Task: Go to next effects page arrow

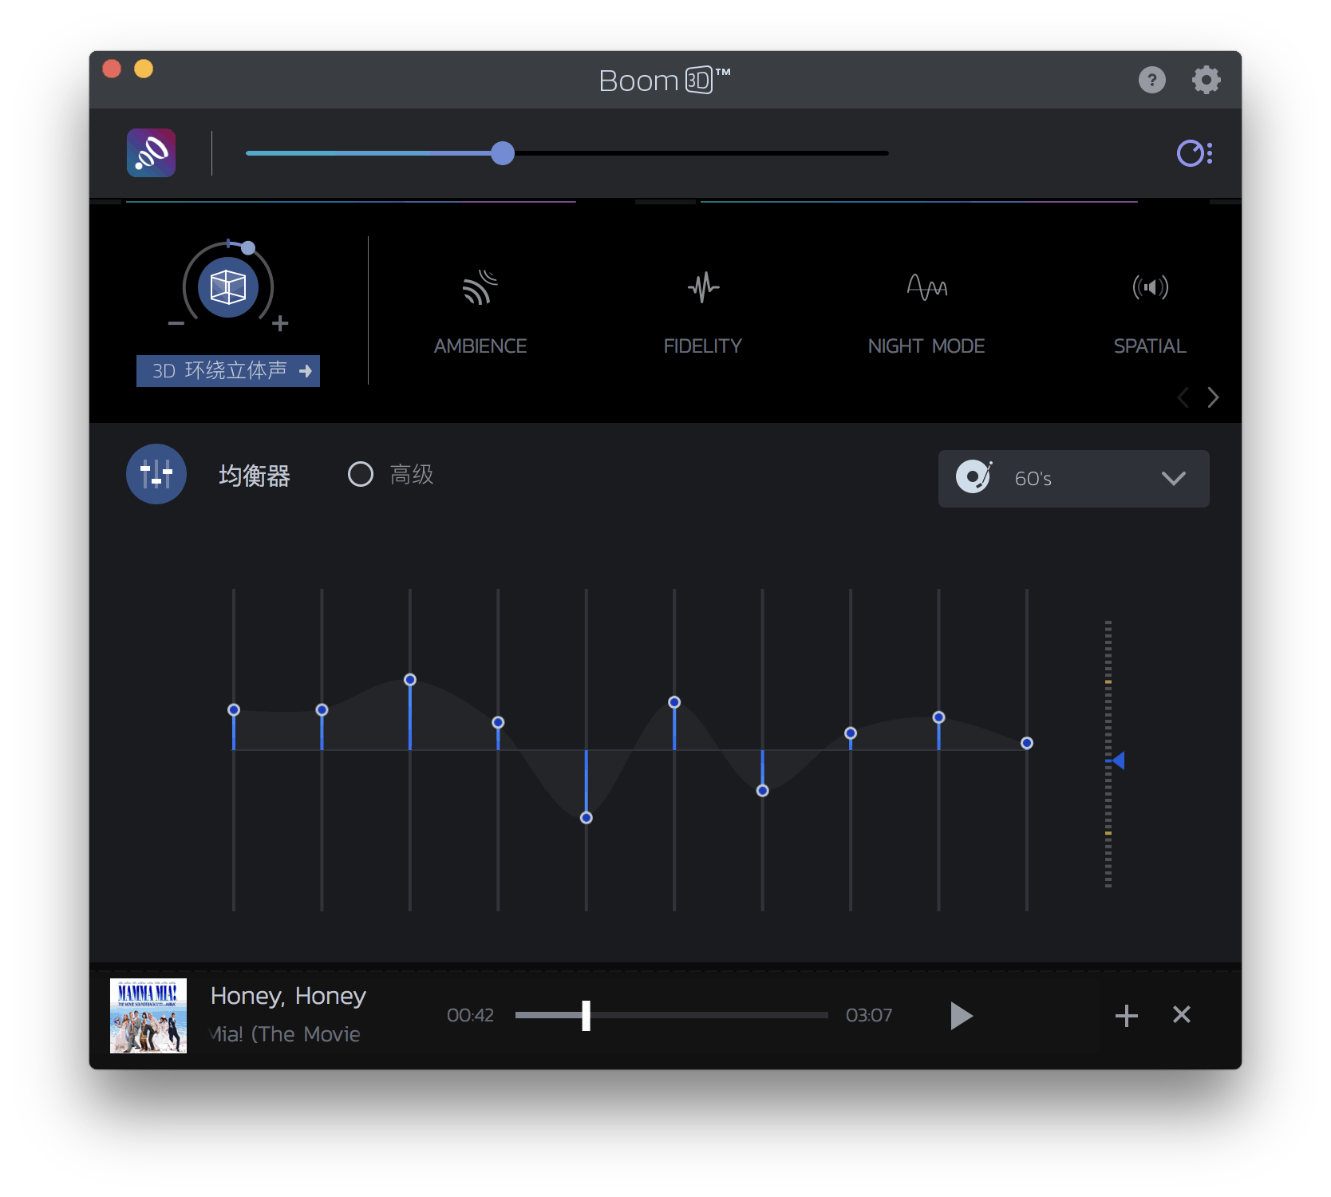Action: coord(1213,397)
